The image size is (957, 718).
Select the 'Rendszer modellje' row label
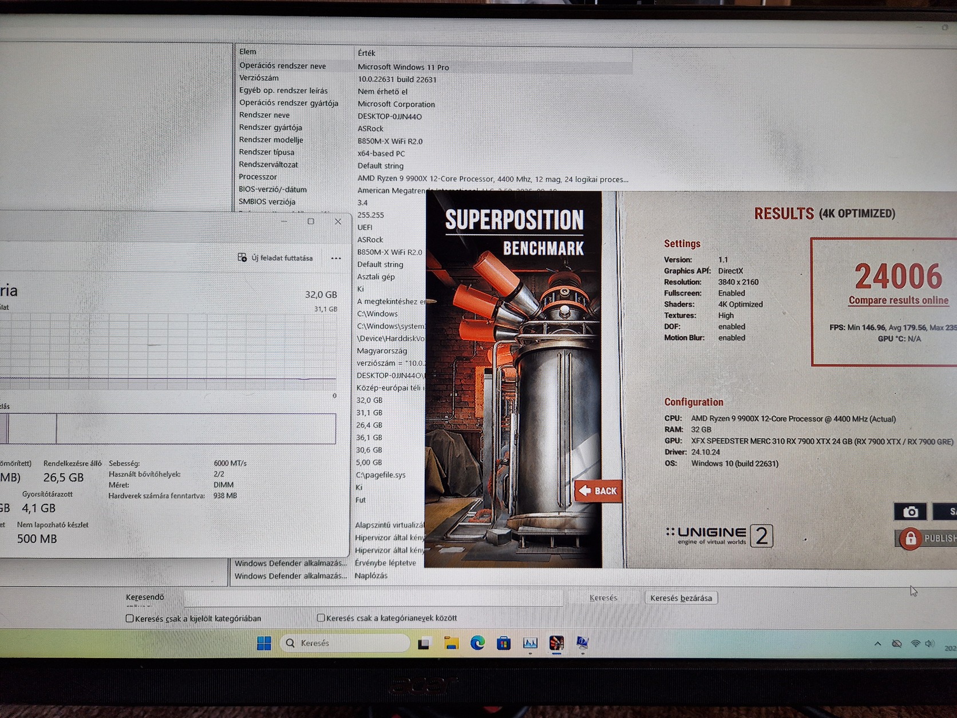(271, 140)
